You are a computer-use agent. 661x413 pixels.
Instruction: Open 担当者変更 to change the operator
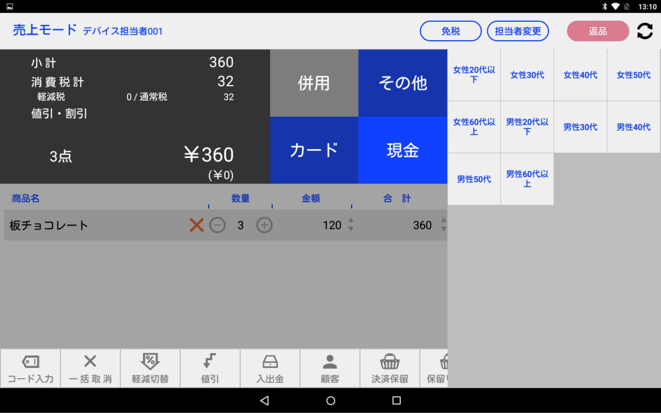click(x=518, y=31)
